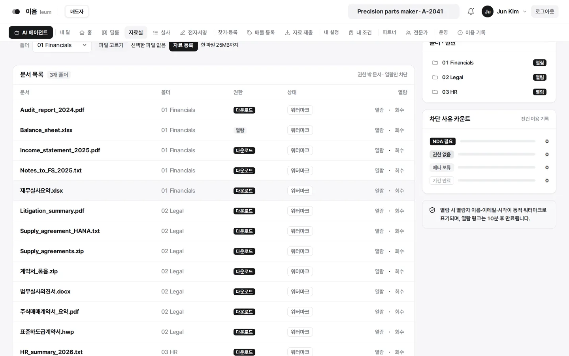Go to the 내 설정 tab
The width and height of the screenshot is (569, 356).
332,32
